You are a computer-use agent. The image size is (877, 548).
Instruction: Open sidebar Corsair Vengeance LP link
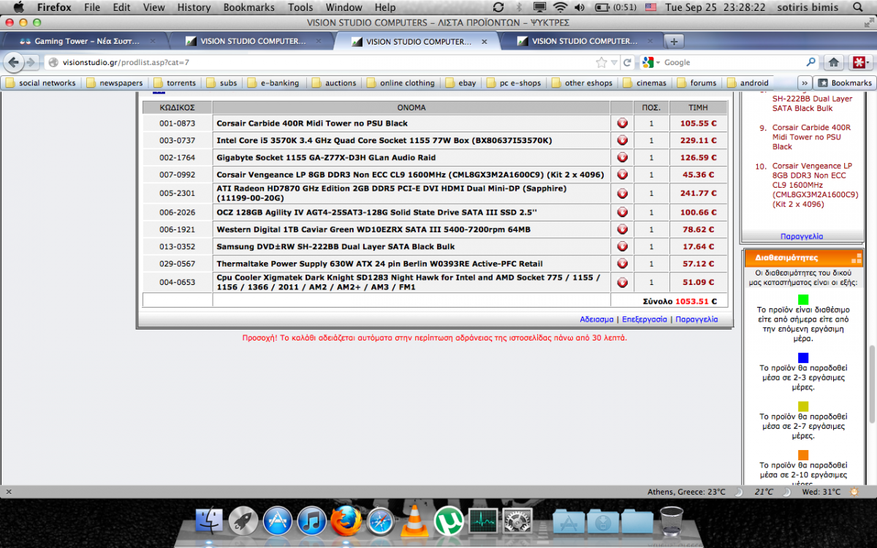815,185
